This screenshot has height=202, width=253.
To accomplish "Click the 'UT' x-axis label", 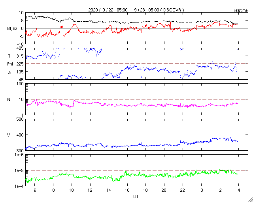I will (136, 196).
